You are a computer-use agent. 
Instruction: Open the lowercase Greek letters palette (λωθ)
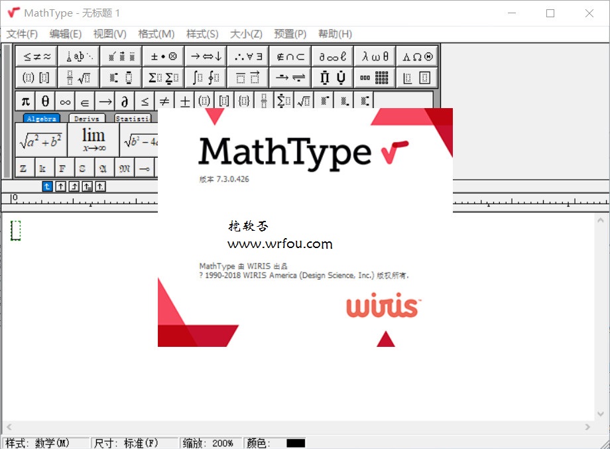(x=375, y=57)
